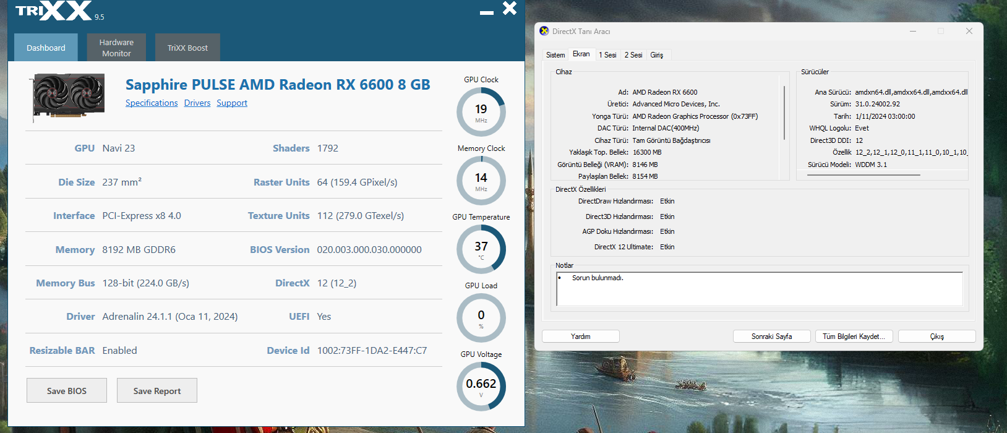
Task: Click the Sürüm value 31.0.24002.92
Action: pos(878,104)
